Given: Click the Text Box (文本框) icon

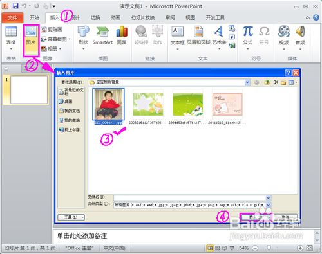Looking at the screenshot, I should [x=177, y=38].
